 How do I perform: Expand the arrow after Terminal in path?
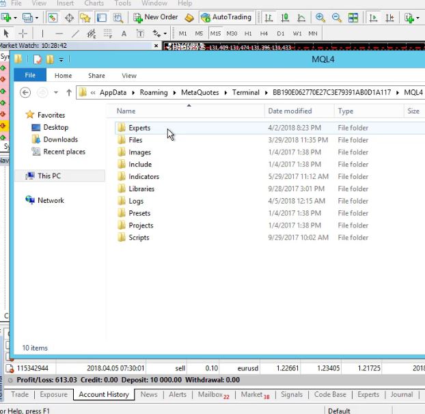[x=266, y=93]
